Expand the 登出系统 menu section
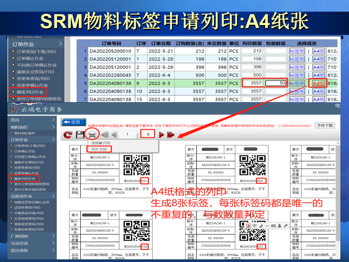 click(x=32, y=250)
